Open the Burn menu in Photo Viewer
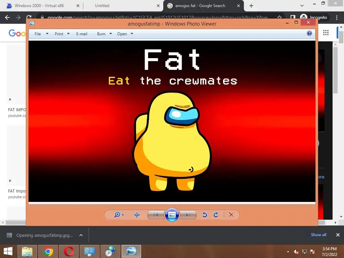The height and width of the screenshot is (258, 344). click(101, 34)
